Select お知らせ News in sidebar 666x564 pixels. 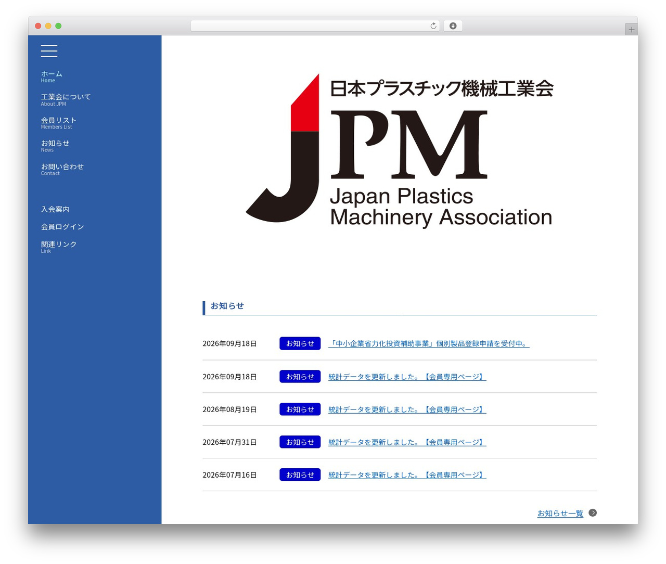click(x=55, y=146)
